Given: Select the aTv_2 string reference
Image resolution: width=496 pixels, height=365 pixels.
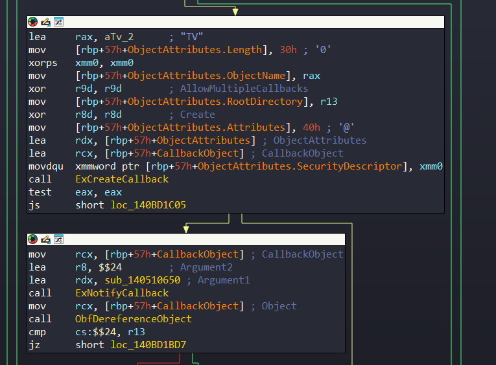Looking at the screenshot, I should click(x=119, y=37).
